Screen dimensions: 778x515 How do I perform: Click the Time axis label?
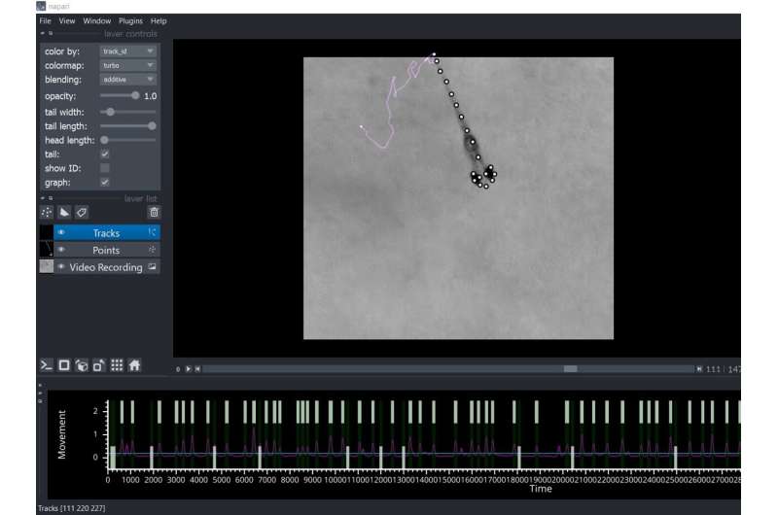coord(541,489)
